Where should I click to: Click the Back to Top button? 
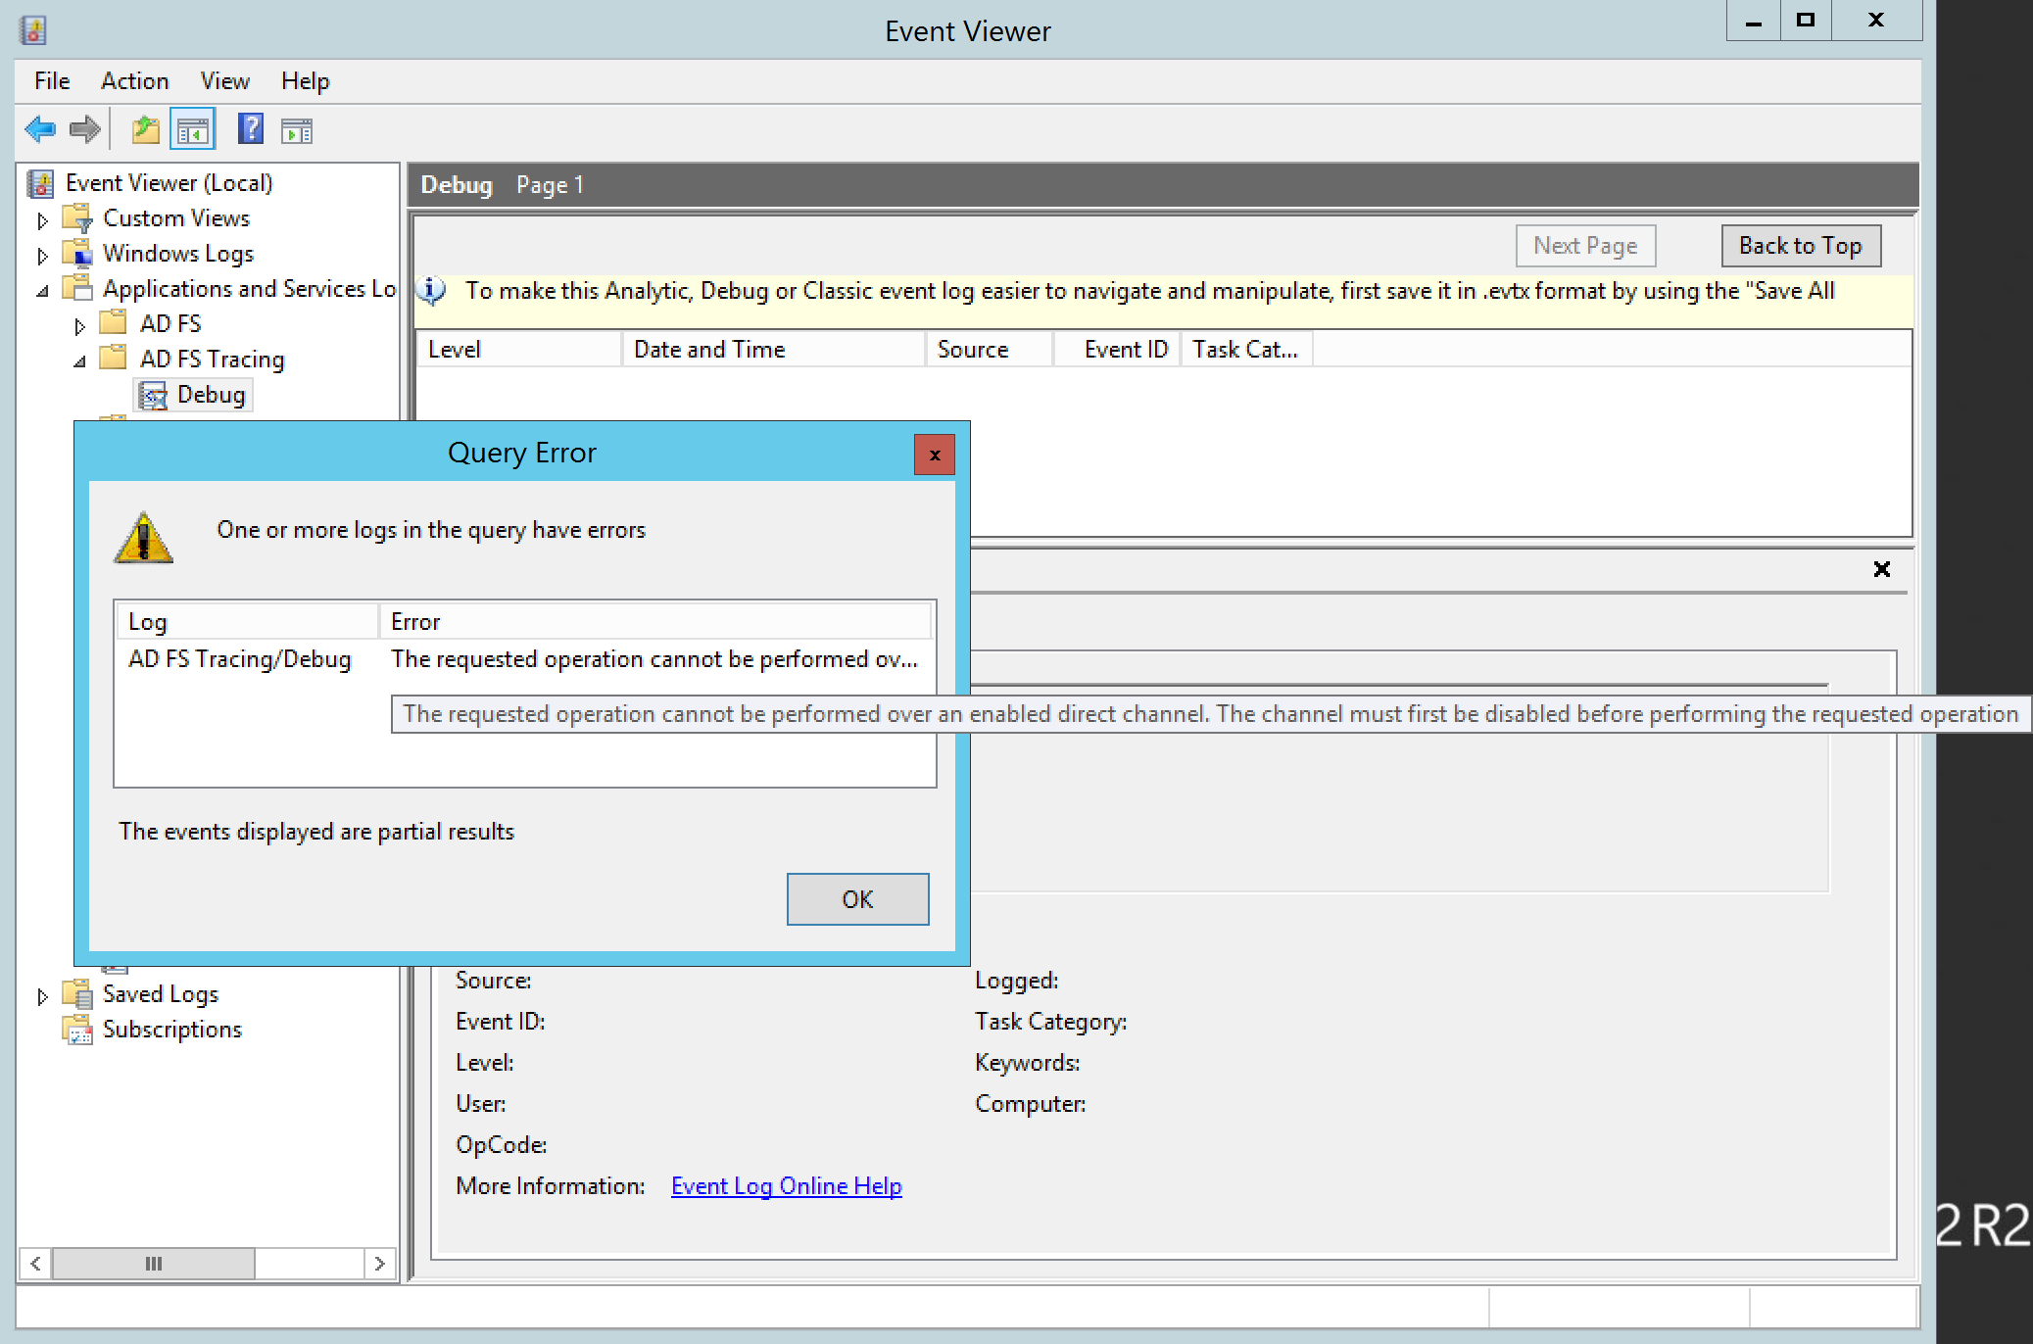[1800, 246]
